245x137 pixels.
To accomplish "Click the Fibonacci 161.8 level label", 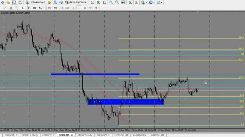I will point(241,49).
